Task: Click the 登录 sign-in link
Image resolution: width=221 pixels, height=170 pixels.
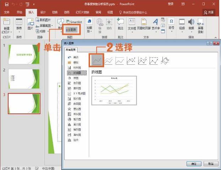Action: 171,4
